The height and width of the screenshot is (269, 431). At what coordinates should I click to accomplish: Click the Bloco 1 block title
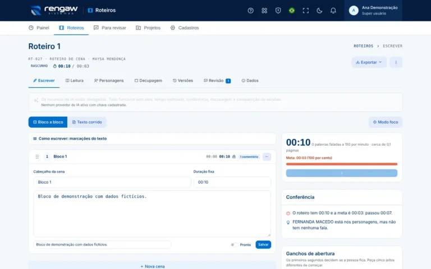60,156
